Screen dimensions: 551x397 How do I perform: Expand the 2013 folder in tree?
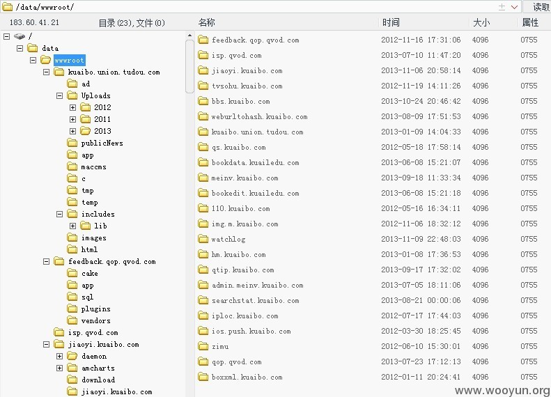(72, 131)
